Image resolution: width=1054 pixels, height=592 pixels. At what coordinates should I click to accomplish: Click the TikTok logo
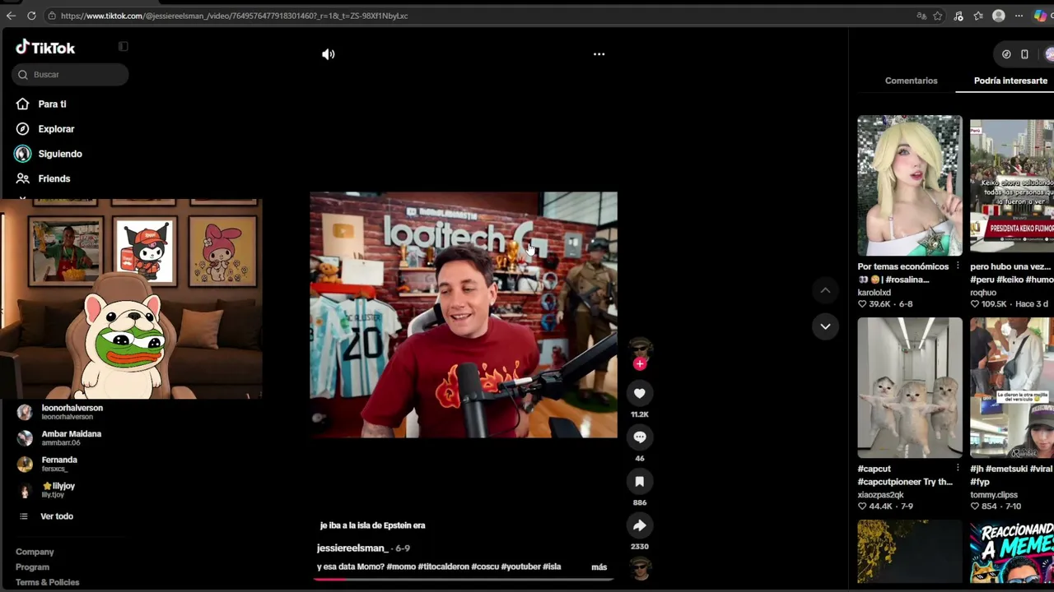point(45,48)
